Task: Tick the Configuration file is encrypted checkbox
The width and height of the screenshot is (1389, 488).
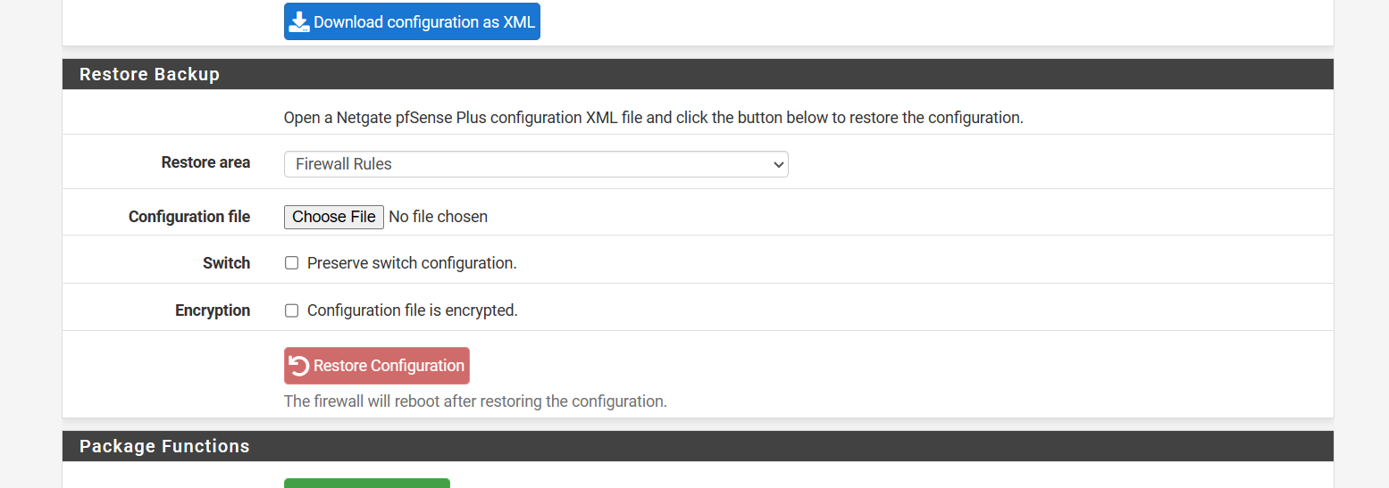Action: [x=291, y=310]
